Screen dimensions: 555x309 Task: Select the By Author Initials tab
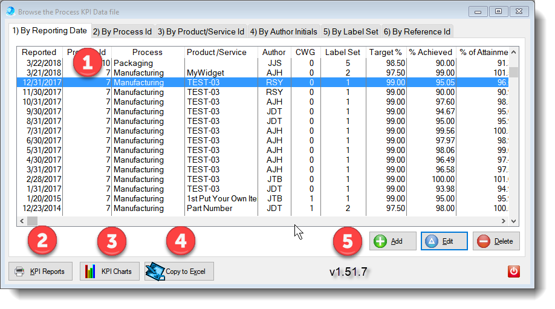click(282, 31)
